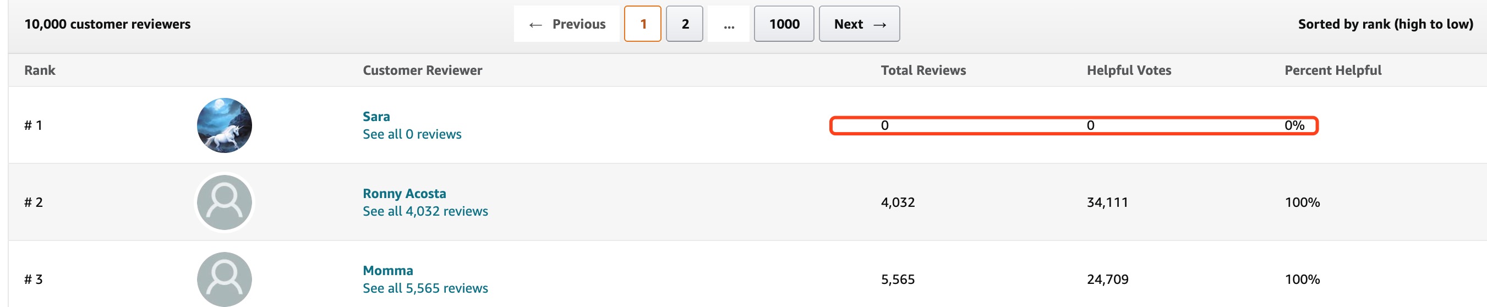See all 4,032 reviews link
The image size is (1487, 307).
[x=425, y=211]
